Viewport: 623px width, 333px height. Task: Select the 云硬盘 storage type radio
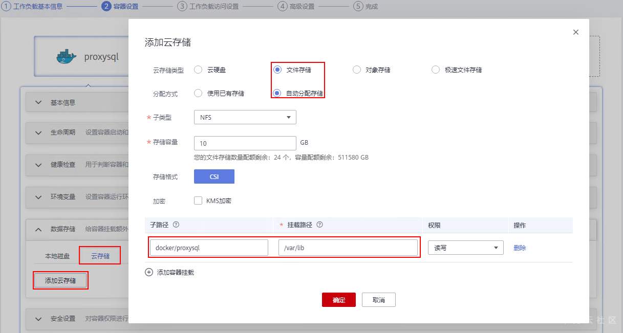198,70
